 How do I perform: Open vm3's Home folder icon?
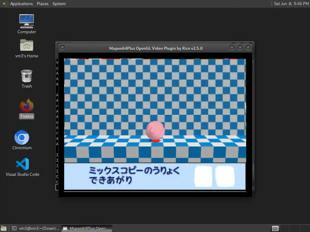tap(27, 49)
